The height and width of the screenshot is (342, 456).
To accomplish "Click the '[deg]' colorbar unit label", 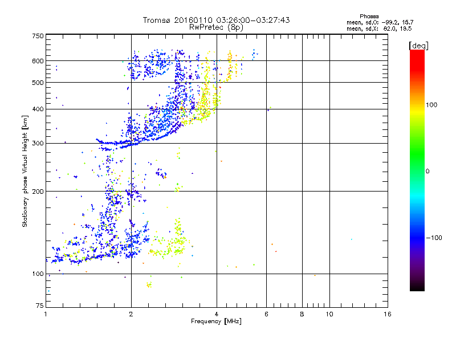I will click(418, 46).
